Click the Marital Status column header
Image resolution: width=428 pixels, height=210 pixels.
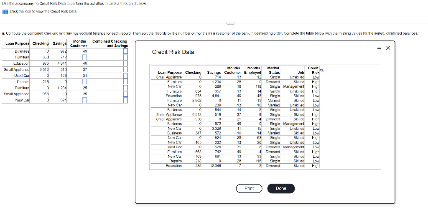[x=273, y=71]
